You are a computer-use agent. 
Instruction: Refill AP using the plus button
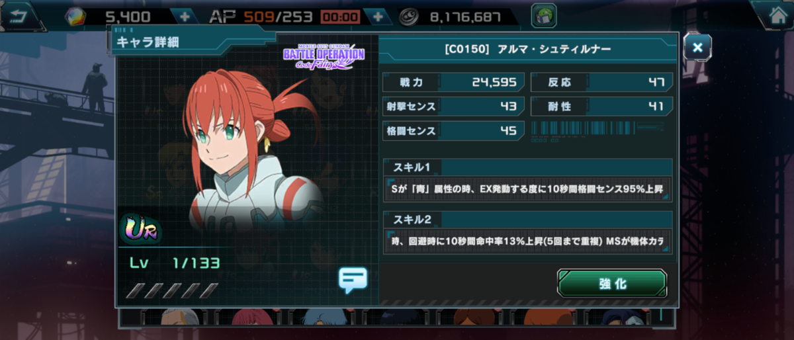tap(377, 16)
